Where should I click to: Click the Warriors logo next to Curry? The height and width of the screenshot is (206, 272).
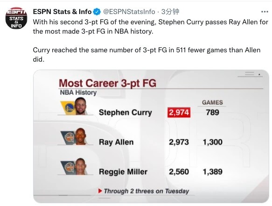point(69,108)
